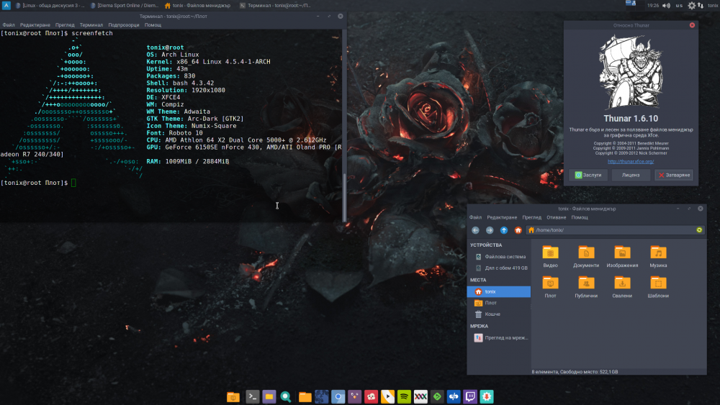Viewport: 720px width, 405px height.
Task: Click the clock showing 19:26
Action: [x=652, y=6]
